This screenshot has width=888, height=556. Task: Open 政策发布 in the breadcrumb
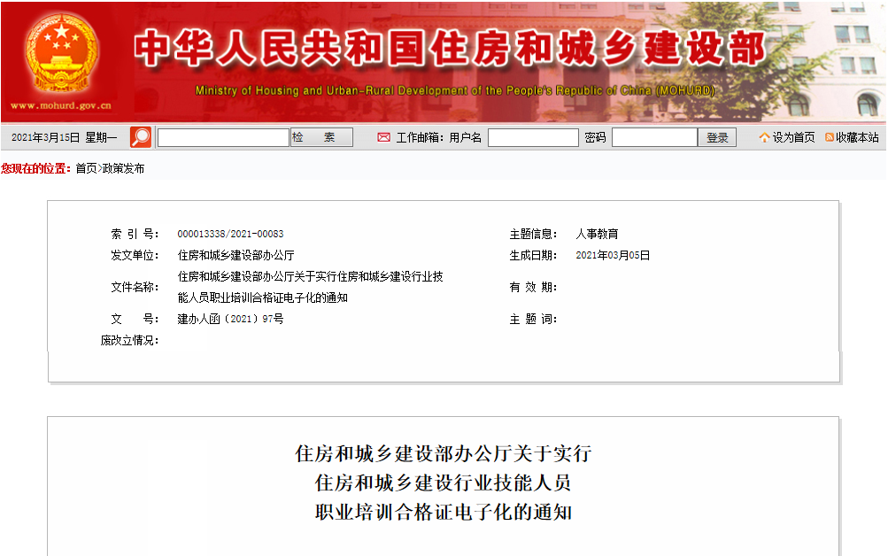[x=123, y=168]
